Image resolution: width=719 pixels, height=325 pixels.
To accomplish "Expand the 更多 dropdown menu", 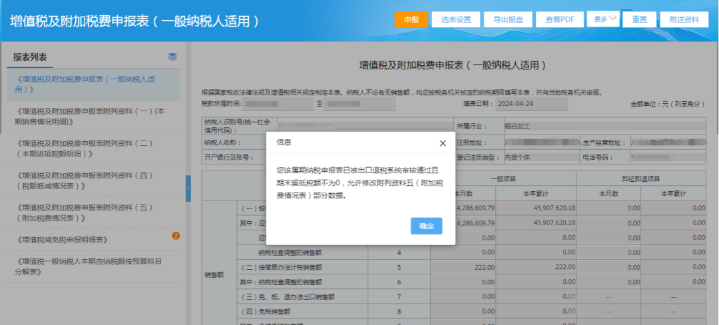I will pyautogui.click(x=603, y=19).
